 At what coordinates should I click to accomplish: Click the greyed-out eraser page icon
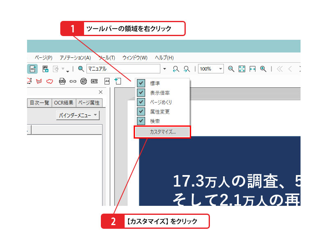pos(56,69)
